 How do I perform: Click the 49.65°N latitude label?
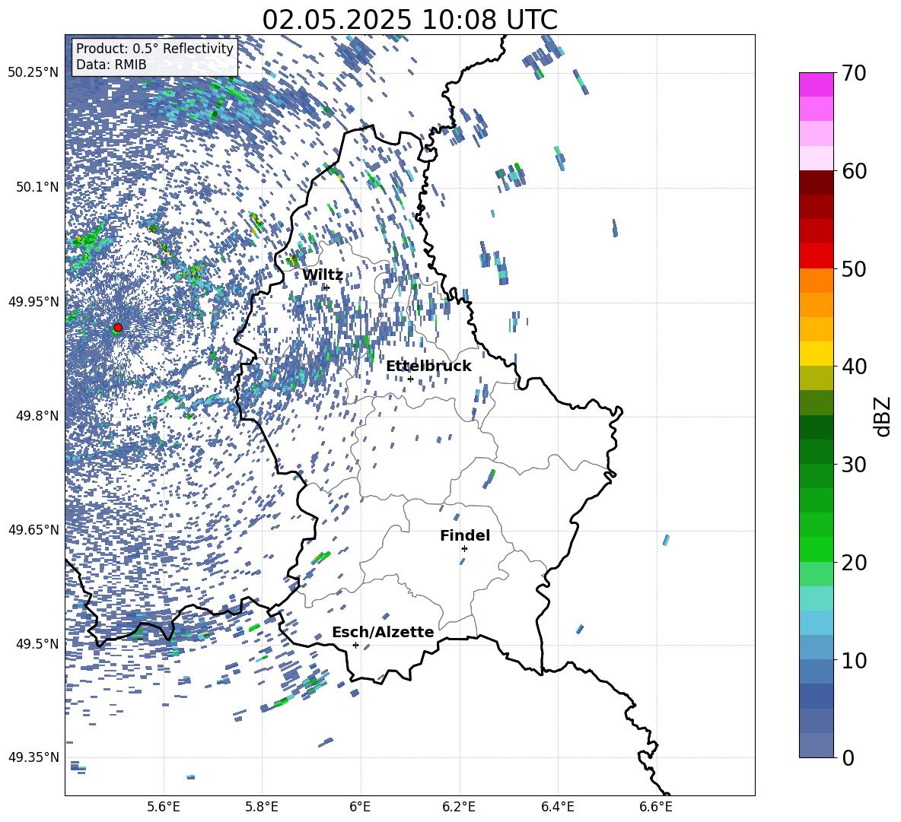tap(33, 530)
